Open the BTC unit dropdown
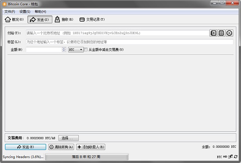The height and width of the screenshot is (163, 241). (76, 50)
